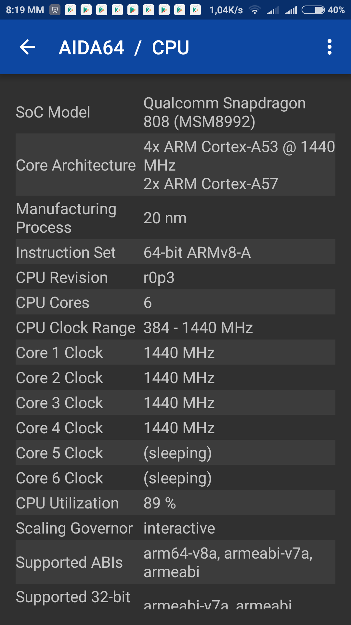Select the SoC Model row
351x625 pixels.
(175, 112)
